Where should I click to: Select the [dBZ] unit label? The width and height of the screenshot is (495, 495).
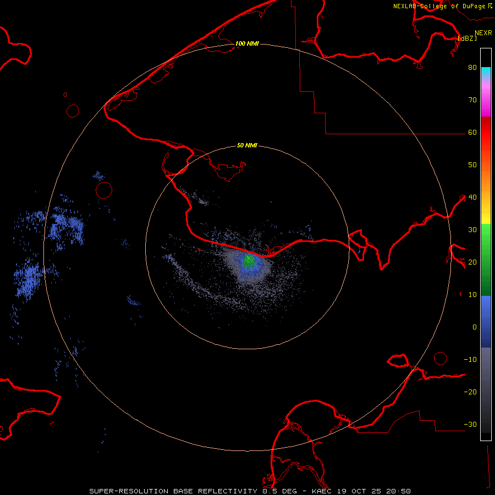pyautogui.click(x=467, y=38)
